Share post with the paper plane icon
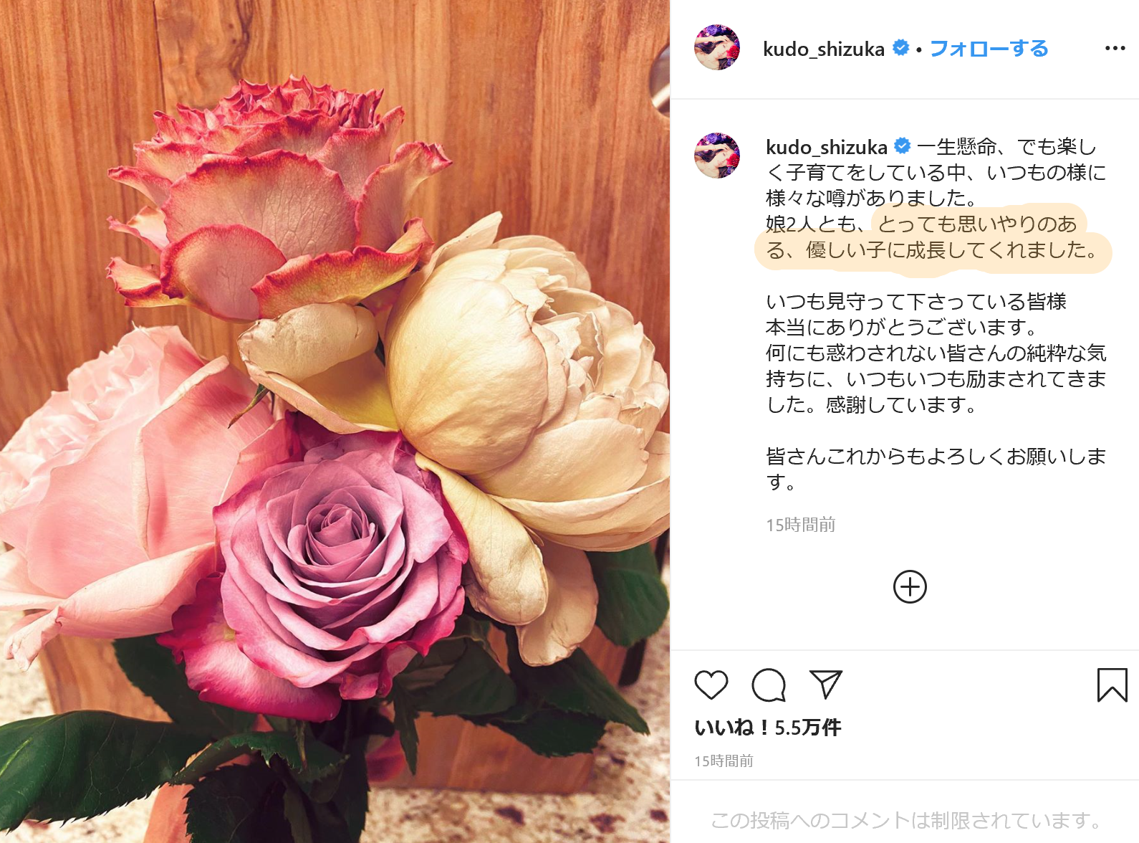 pos(825,685)
